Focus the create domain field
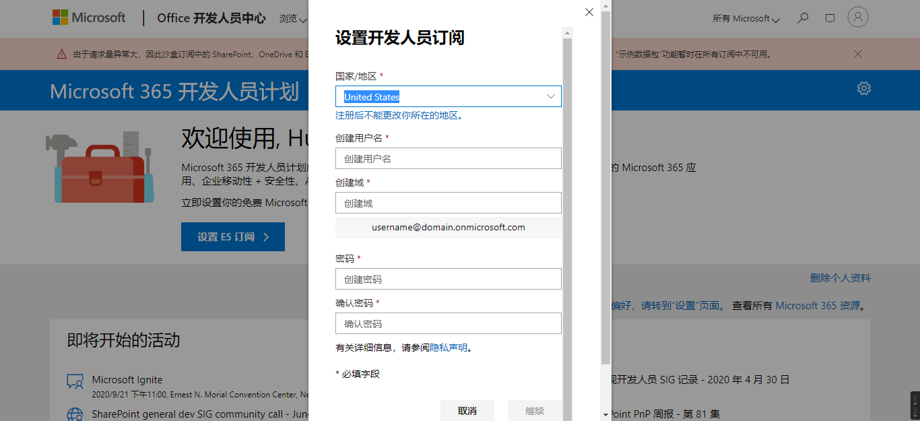 point(449,203)
